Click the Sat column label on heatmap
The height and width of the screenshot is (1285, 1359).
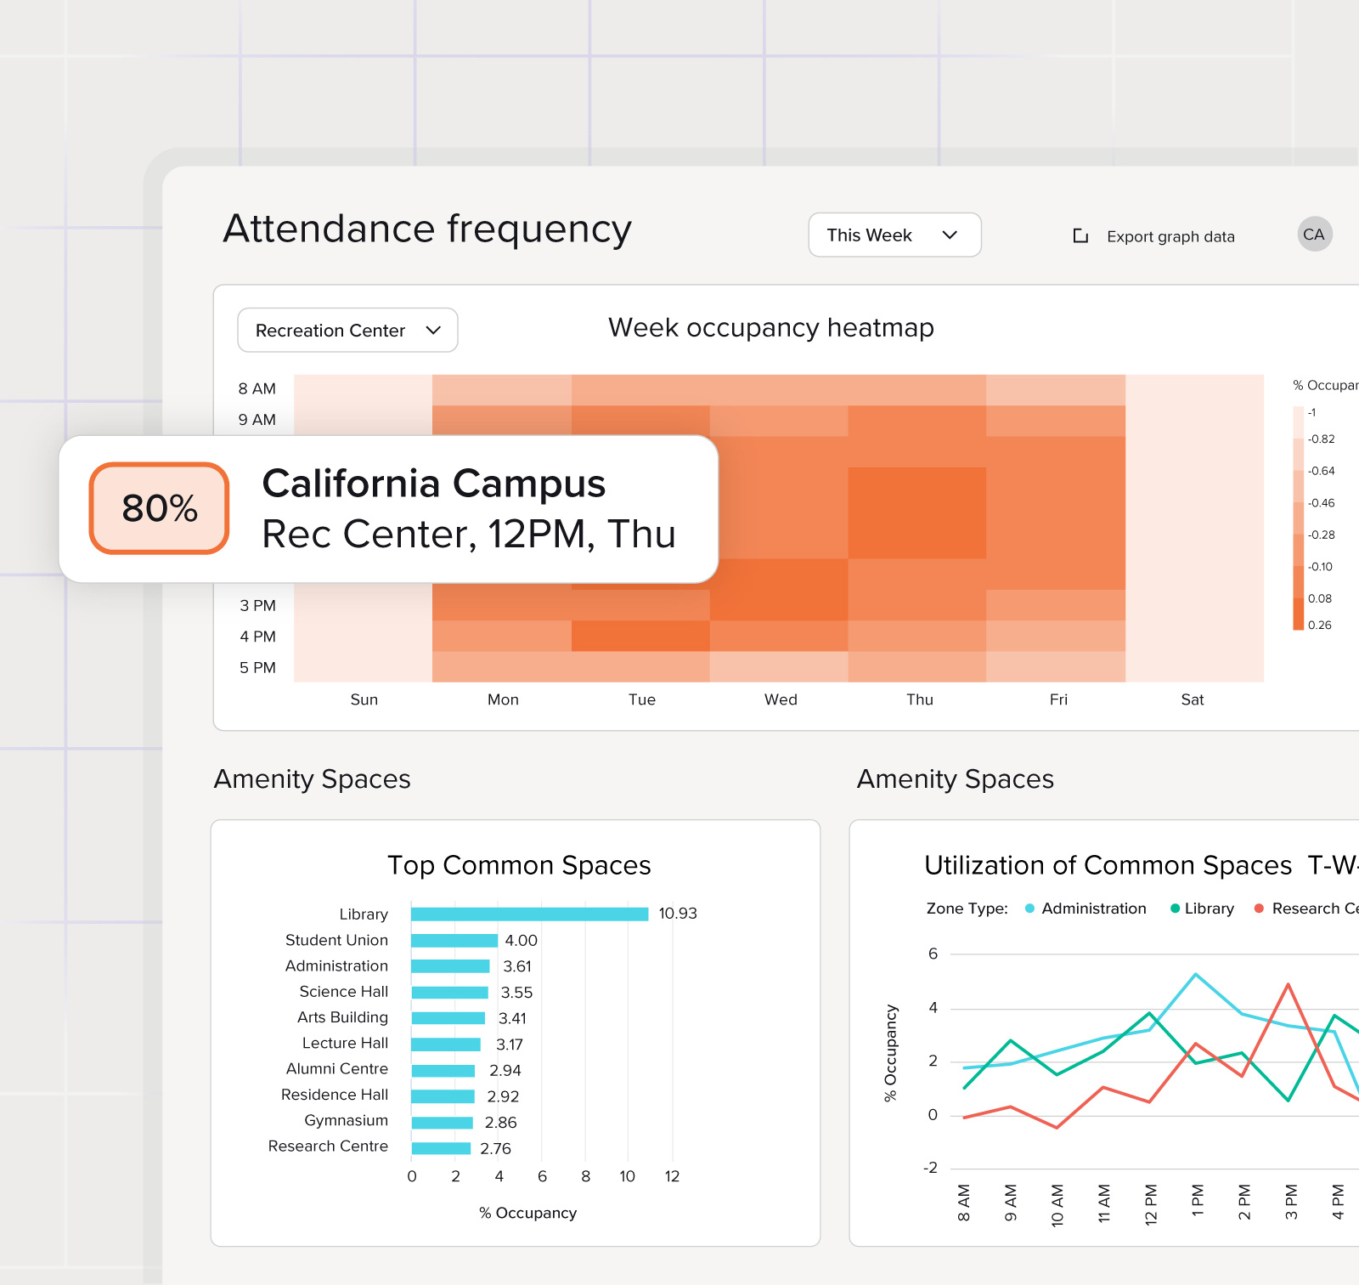1192,699
